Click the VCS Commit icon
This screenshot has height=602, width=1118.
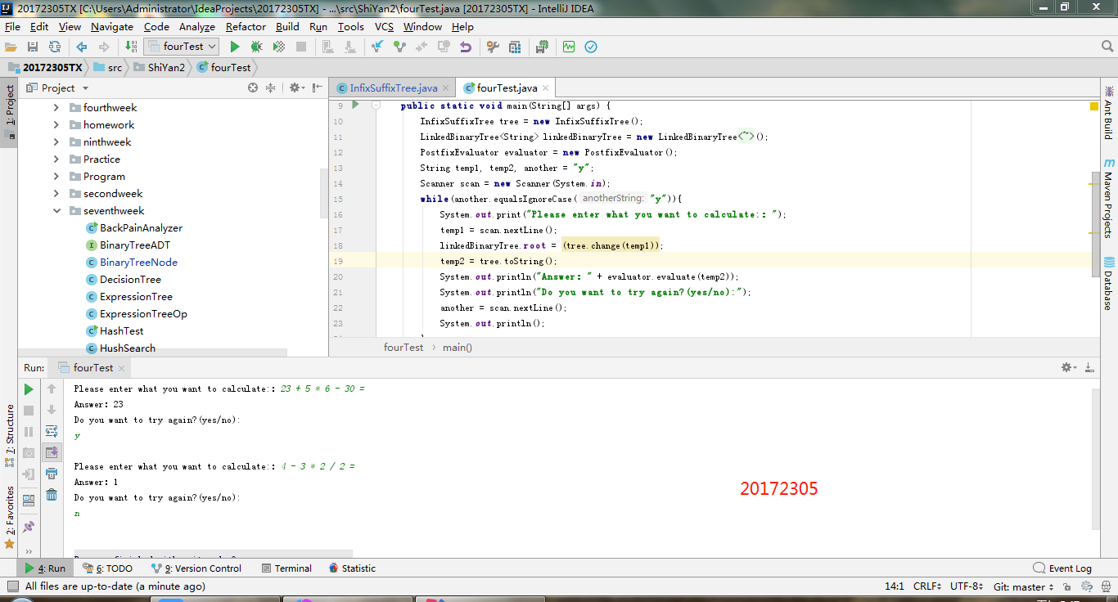pyautogui.click(x=399, y=47)
